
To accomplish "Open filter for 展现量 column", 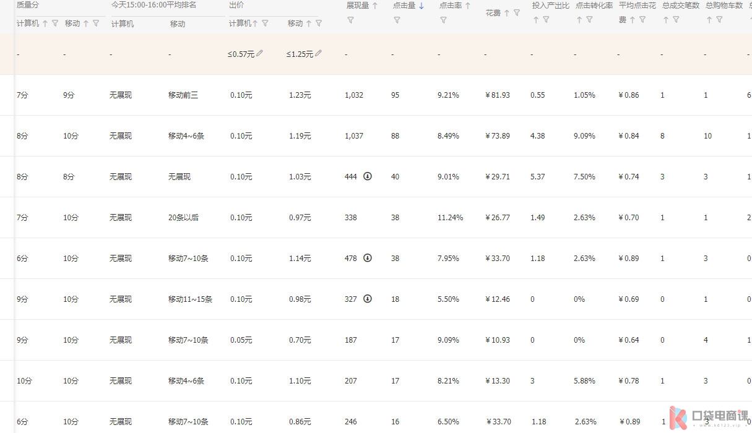I will tap(350, 20).
